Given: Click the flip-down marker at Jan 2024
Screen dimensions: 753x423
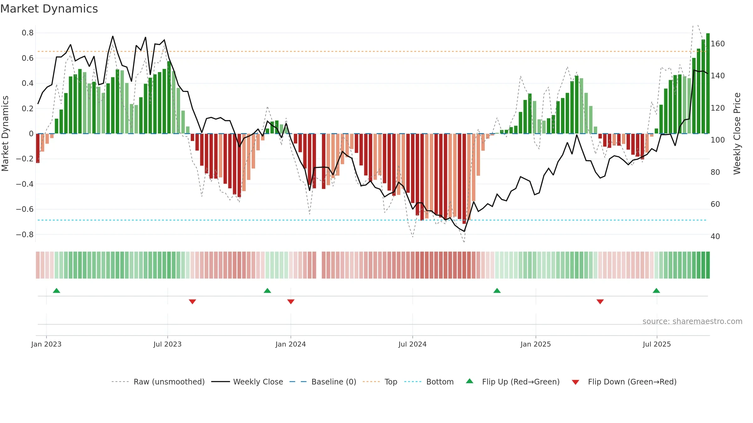Looking at the screenshot, I should pyautogui.click(x=291, y=301).
